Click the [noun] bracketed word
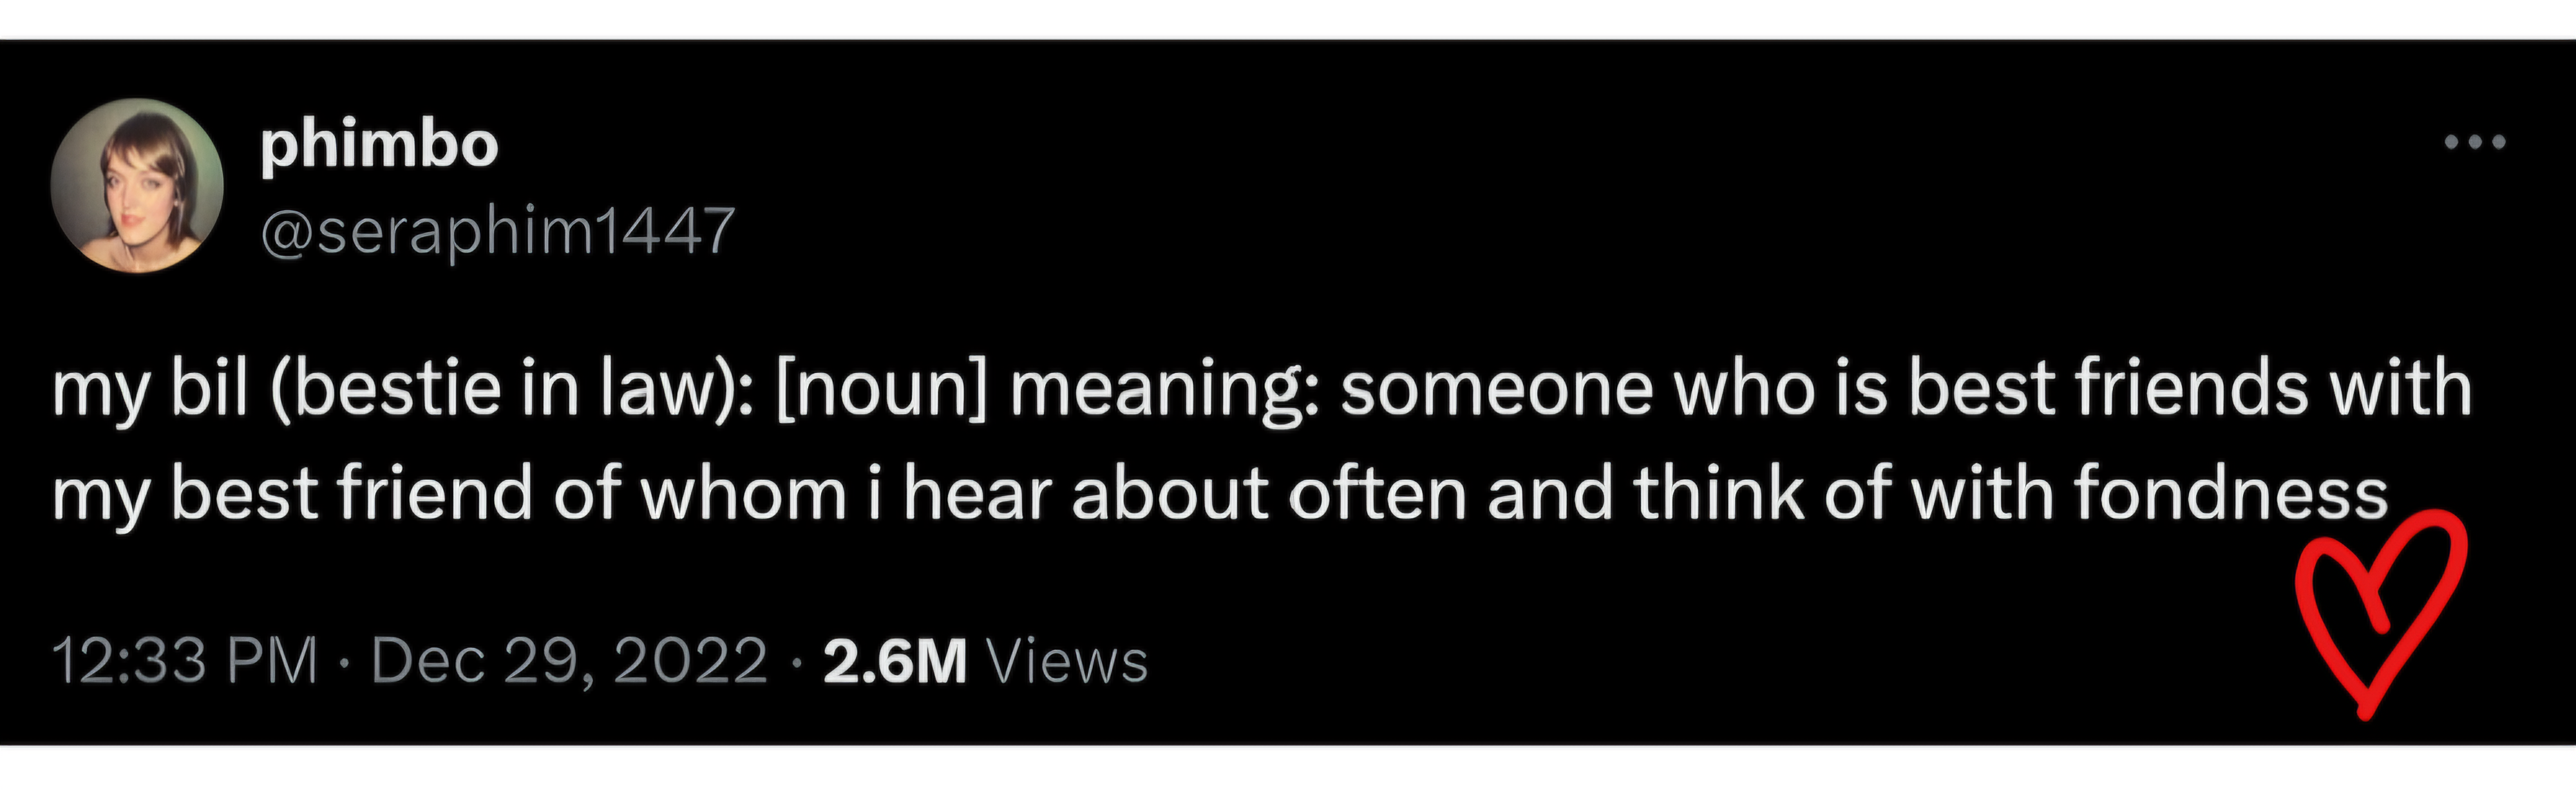Viewport: 2576px width, 791px height. (880, 388)
